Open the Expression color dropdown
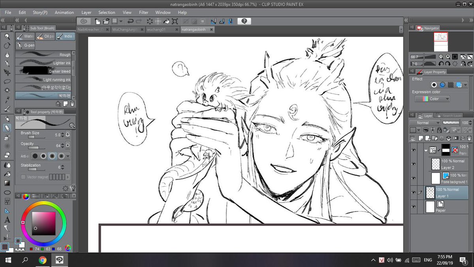This screenshot has height=267, width=474. click(x=433, y=98)
